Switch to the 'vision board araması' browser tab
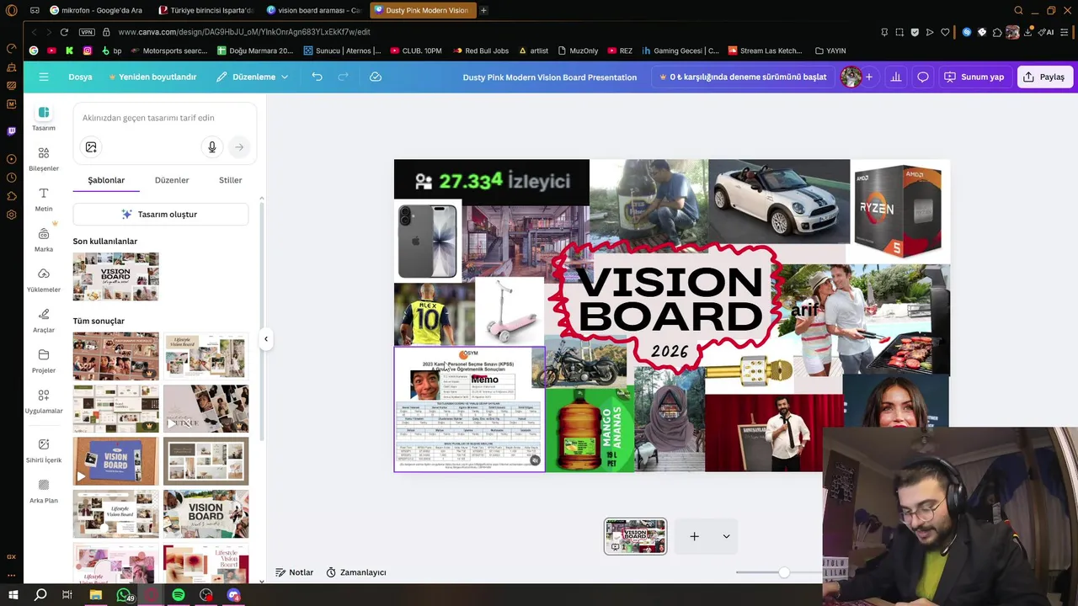 pos(313,10)
